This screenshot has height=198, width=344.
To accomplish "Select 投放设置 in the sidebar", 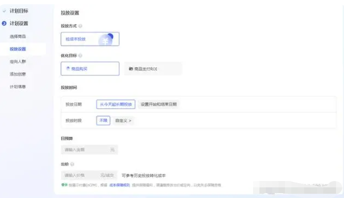I will click(18, 49).
